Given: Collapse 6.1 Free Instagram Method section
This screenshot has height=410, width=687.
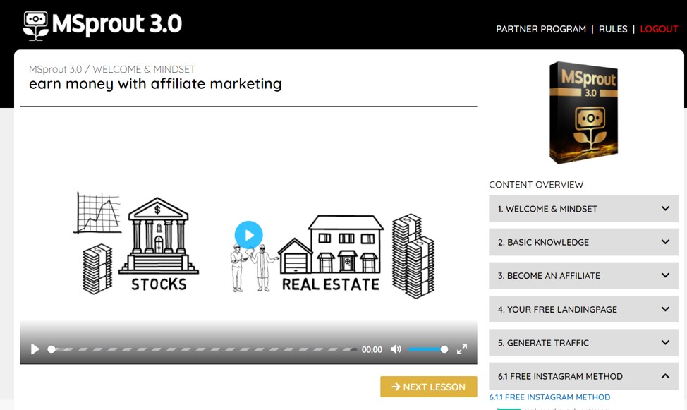Looking at the screenshot, I should [x=583, y=376].
